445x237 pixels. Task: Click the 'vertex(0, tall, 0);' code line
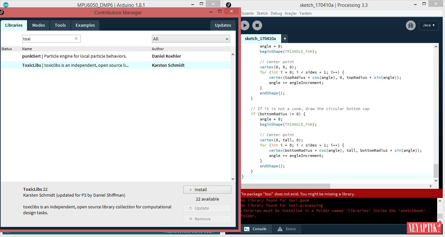pyautogui.click(x=281, y=140)
